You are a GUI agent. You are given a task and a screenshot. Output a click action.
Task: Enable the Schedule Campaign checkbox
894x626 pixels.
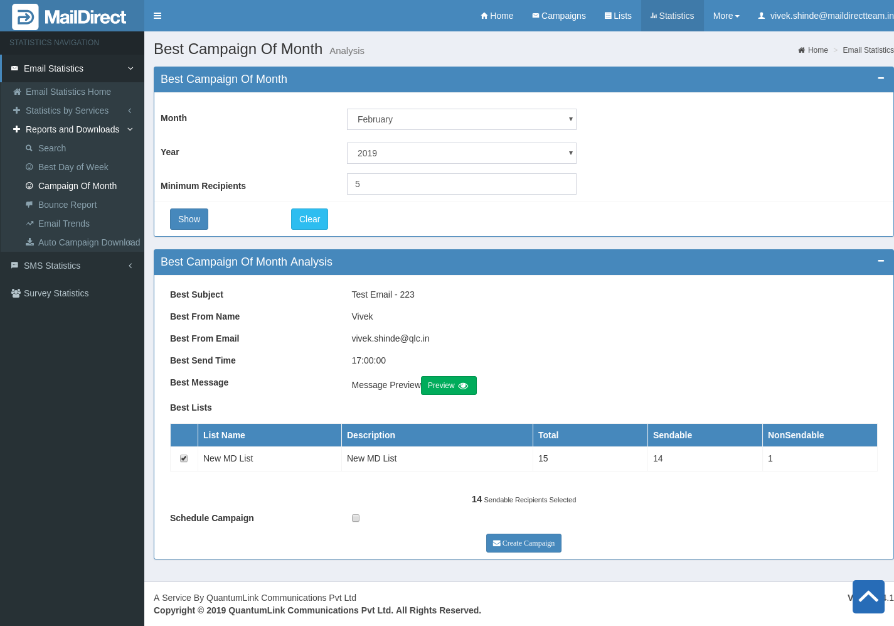coord(356,518)
